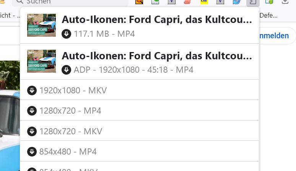Toggle the highlighted video downloader extension icon
This screenshot has width=296, height=171.
252,2
